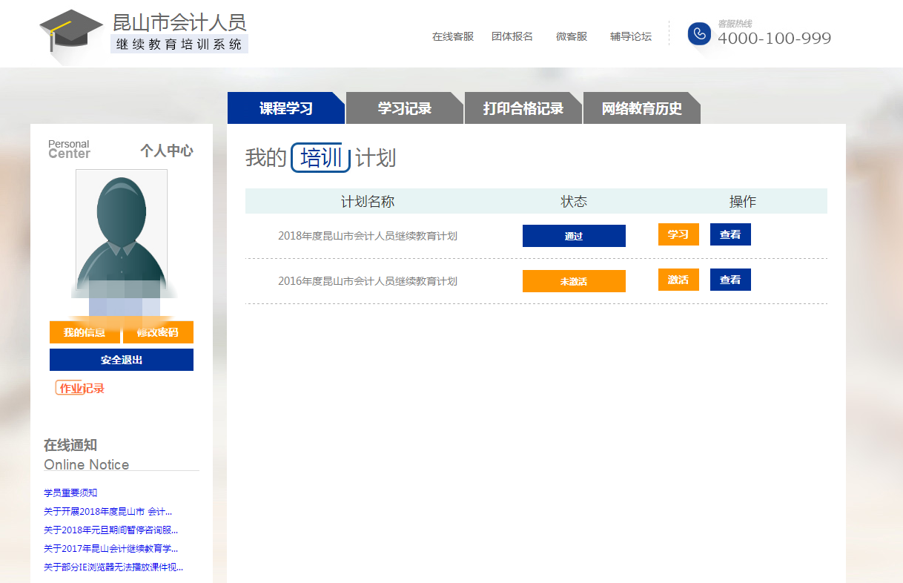Screen dimensions: 903x583
Task: Open 在线客服 in the top navigation
Action: click(453, 36)
